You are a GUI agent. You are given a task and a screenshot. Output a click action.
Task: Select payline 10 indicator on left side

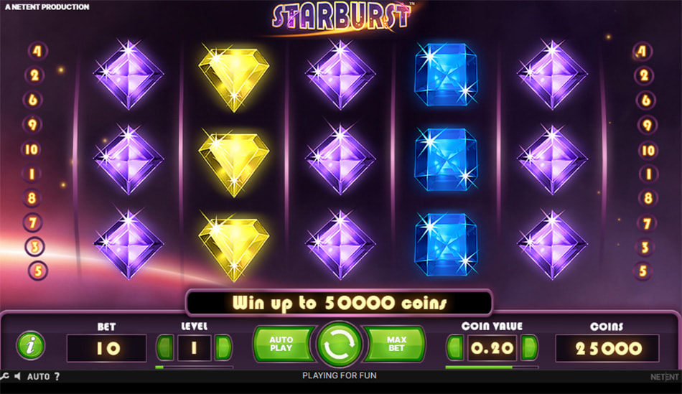click(x=32, y=149)
